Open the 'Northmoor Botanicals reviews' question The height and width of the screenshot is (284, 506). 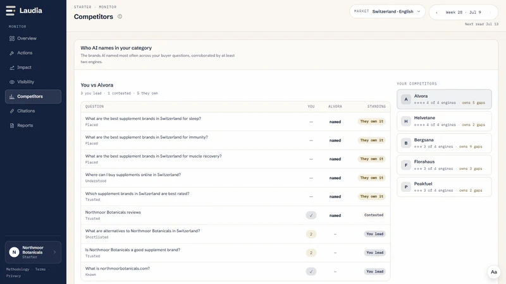235,215
